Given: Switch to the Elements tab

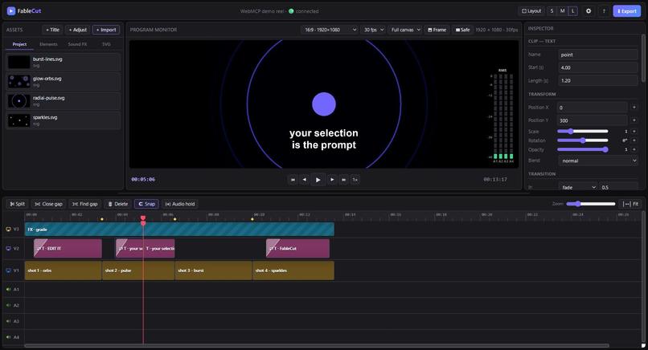Looking at the screenshot, I should (x=48, y=44).
